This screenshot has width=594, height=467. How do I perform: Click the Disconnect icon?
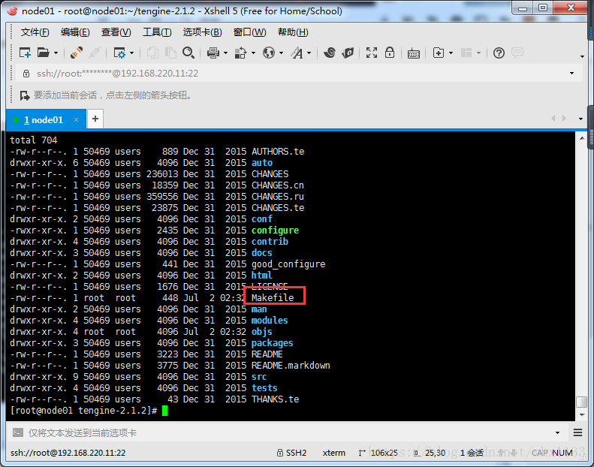point(95,53)
